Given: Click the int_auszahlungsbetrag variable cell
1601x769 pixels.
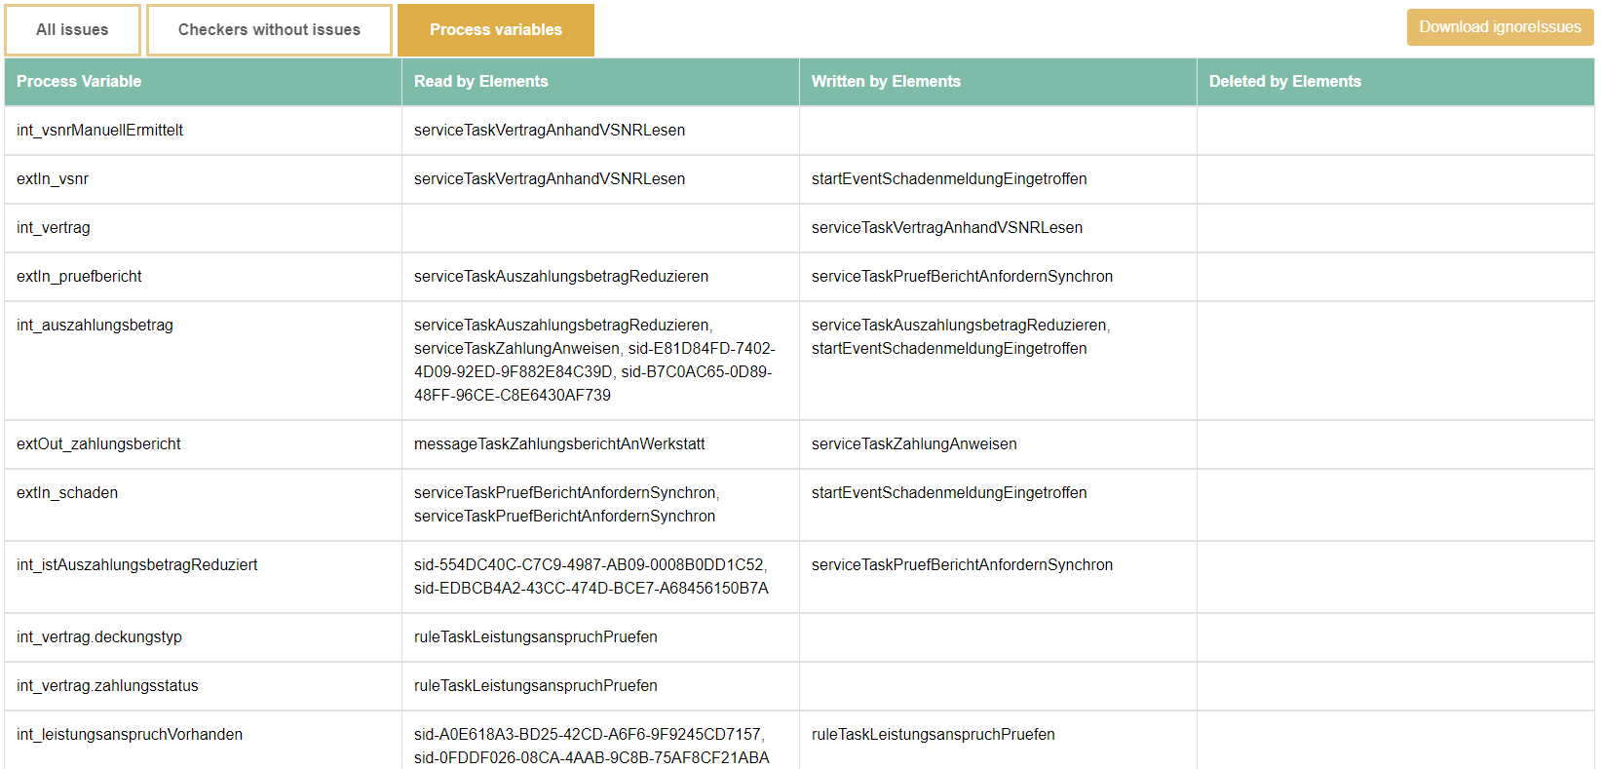Looking at the screenshot, I should coord(203,361).
